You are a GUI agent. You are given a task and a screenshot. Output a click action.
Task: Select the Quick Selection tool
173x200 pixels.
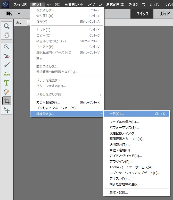click(x=7, y=47)
